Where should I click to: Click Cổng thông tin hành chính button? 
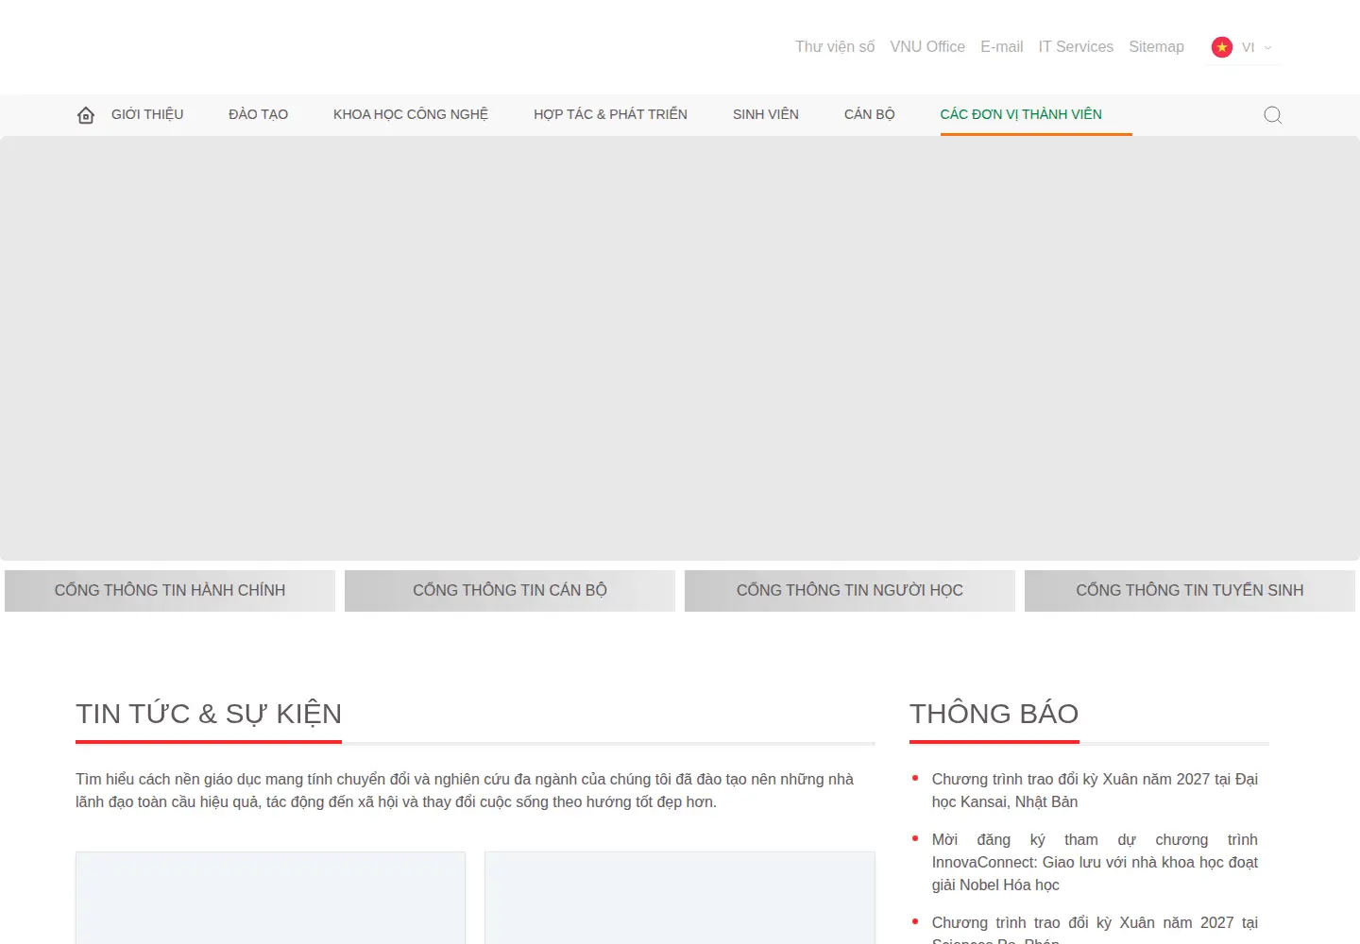170,591
